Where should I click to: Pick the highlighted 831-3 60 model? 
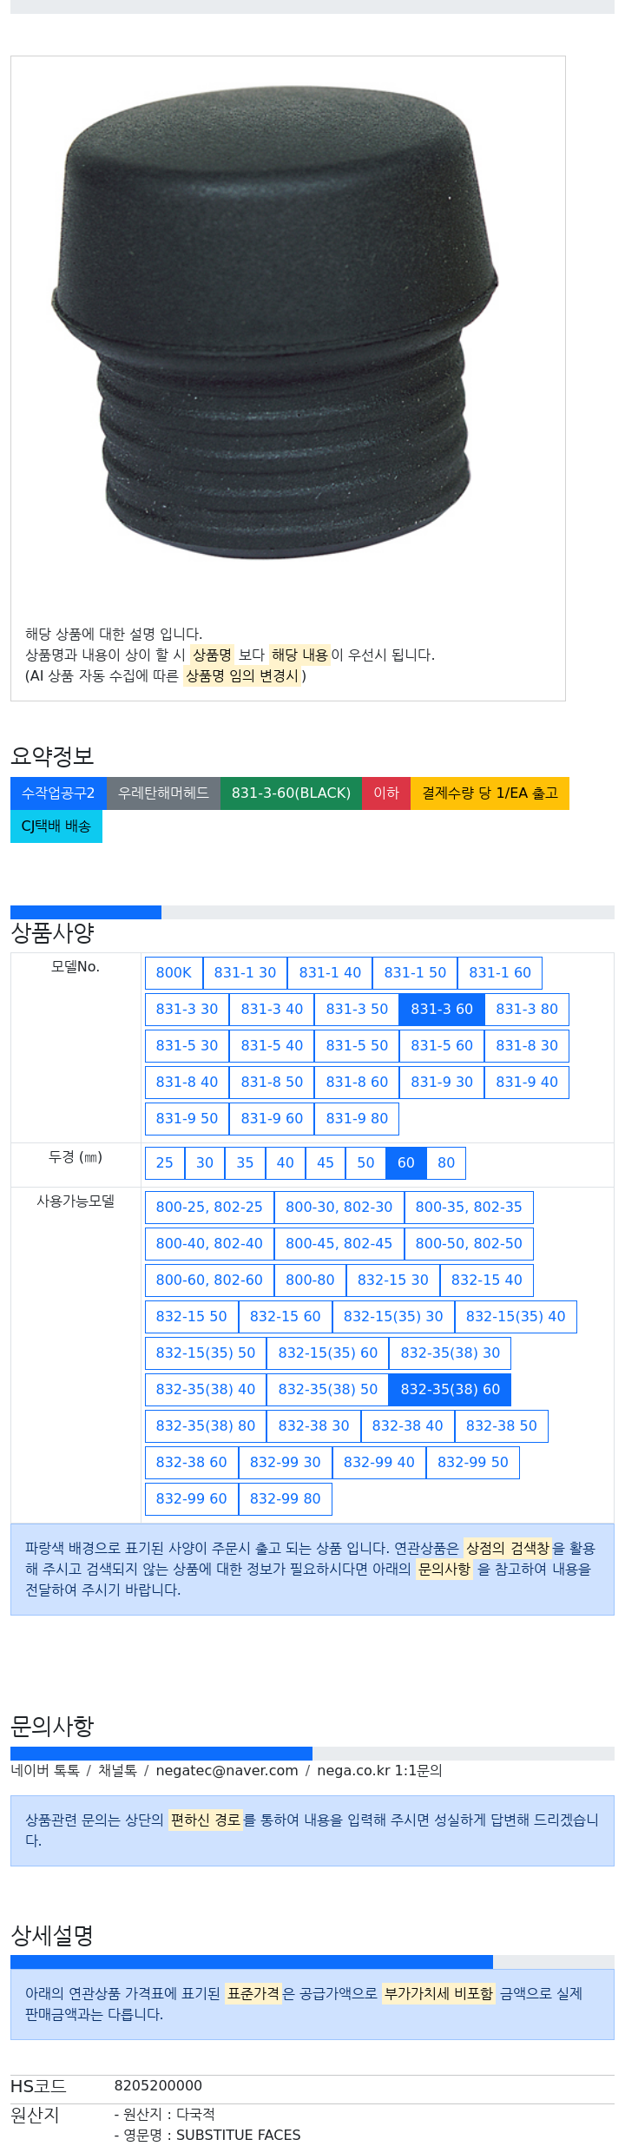(x=442, y=1010)
